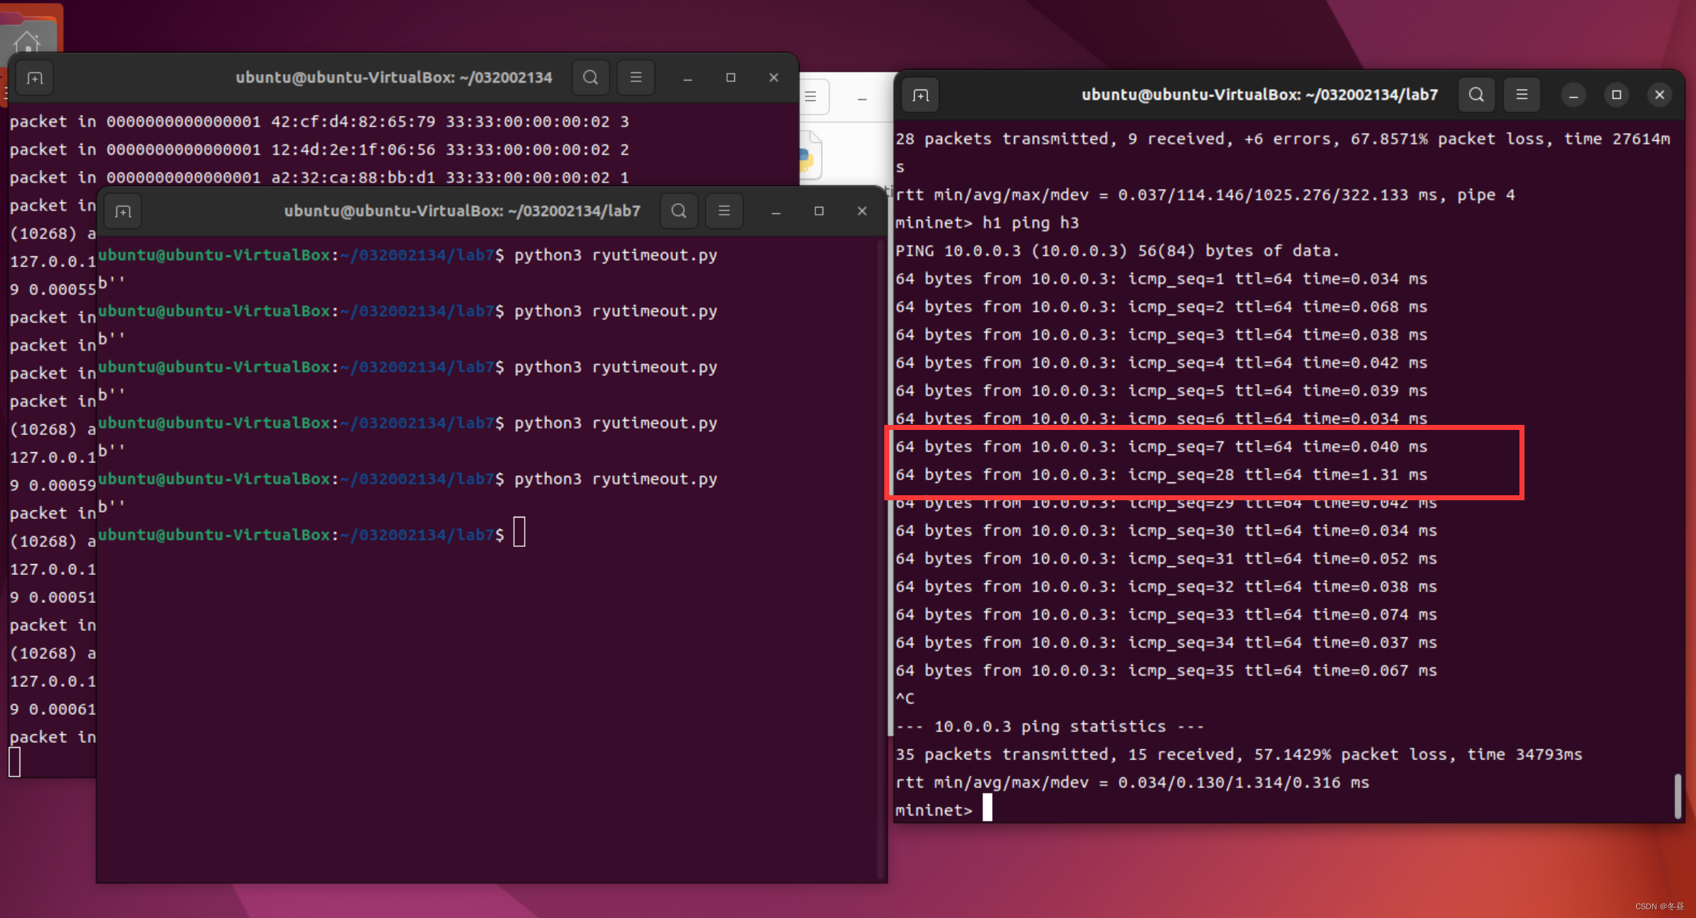
Task: Open hamburger menu in the mininet terminal
Action: pyautogui.click(x=1522, y=95)
